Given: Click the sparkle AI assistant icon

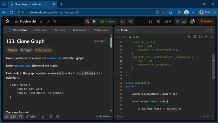Looking at the screenshot, I should point(130,21).
